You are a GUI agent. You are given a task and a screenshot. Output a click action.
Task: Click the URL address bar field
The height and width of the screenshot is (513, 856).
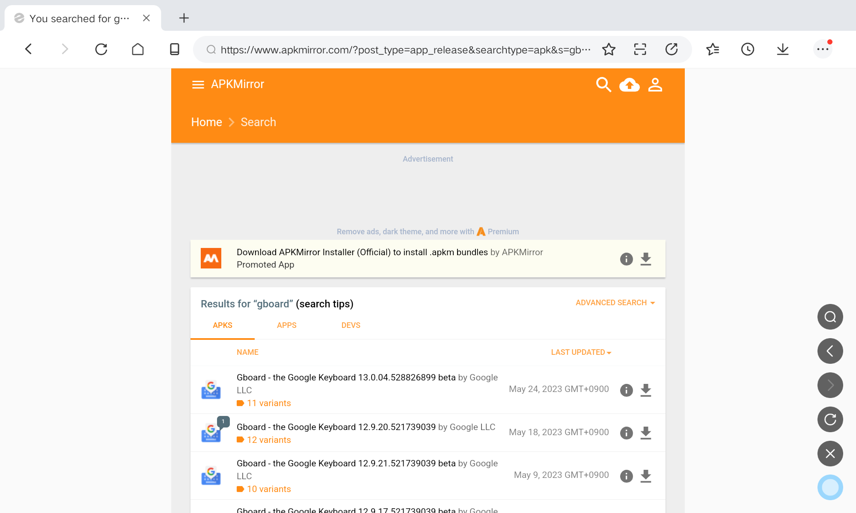pyautogui.click(x=404, y=50)
